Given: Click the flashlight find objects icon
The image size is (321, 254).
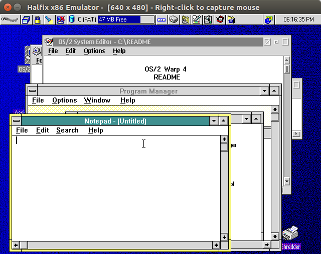Looking at the screenshot, I should 49,19.
